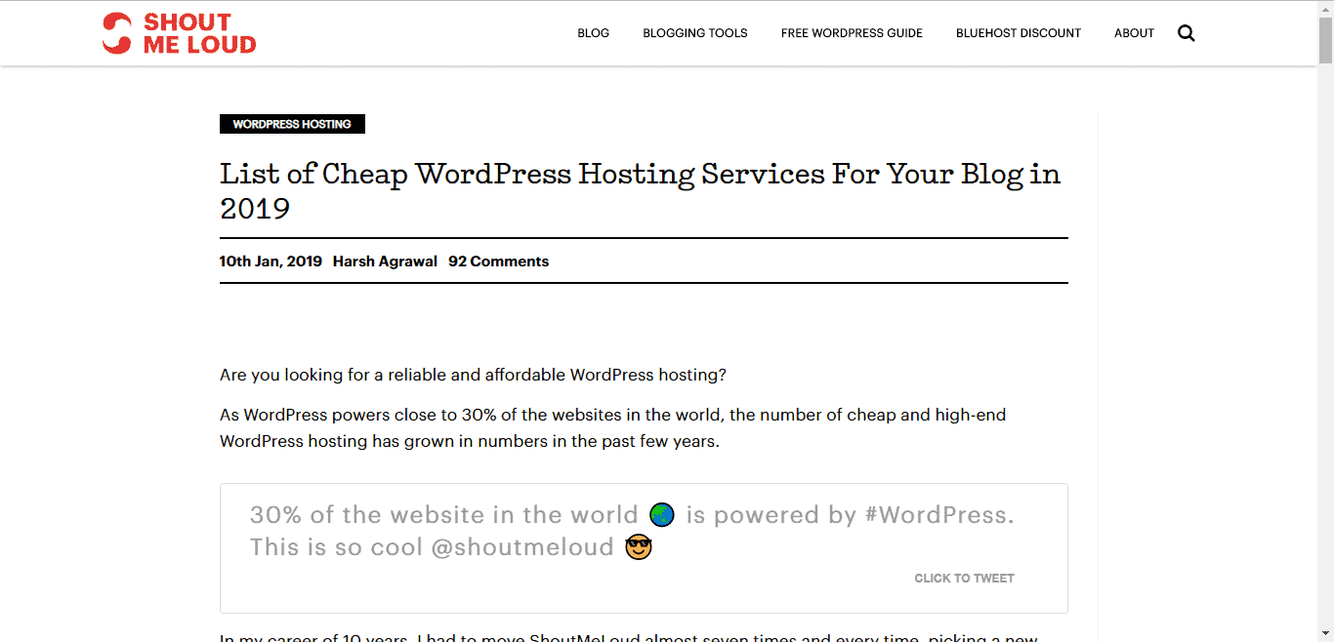
Task: Click the CLICK TO TWEET button
Action: (964, 578)
